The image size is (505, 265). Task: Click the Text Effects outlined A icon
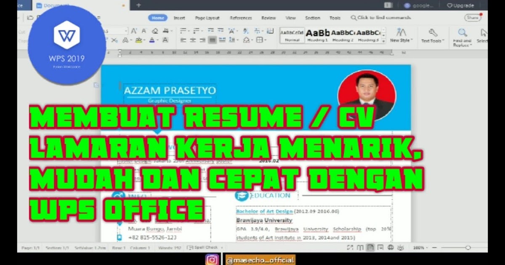point(125,40)
